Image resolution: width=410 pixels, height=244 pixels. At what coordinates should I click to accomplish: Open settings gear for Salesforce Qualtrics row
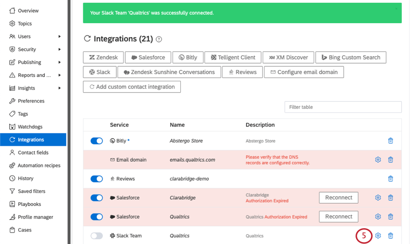click(378, 217)
